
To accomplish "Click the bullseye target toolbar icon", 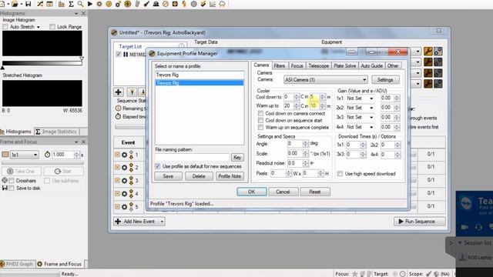I will (194, 4).
